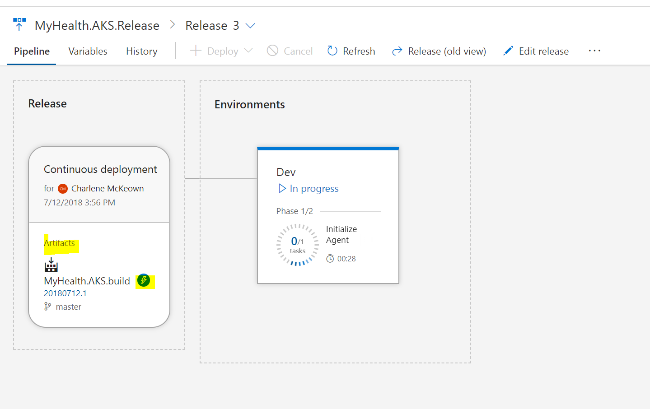The height and width of the screenshot is (409, 650).
Task: Expand the Deploy dropdown arrow
Action: (x=248, y=51)
